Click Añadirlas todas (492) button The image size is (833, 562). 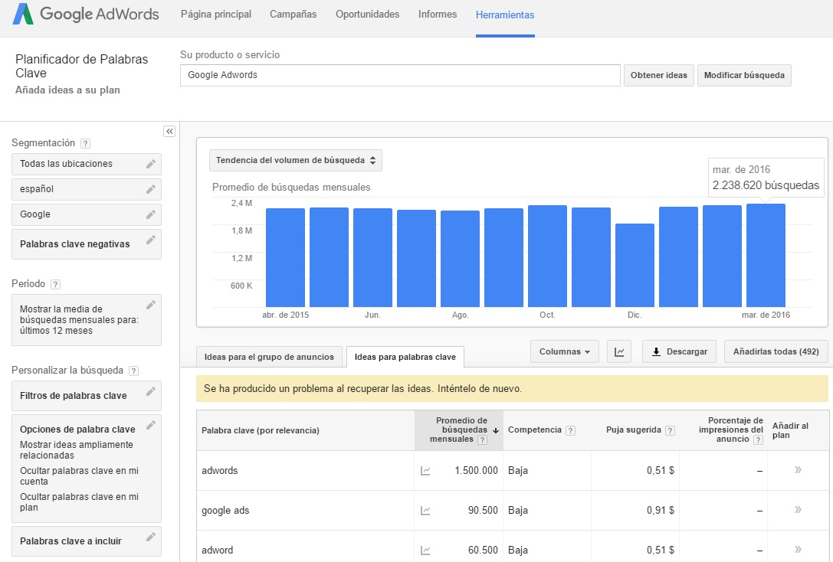point(776,351)
